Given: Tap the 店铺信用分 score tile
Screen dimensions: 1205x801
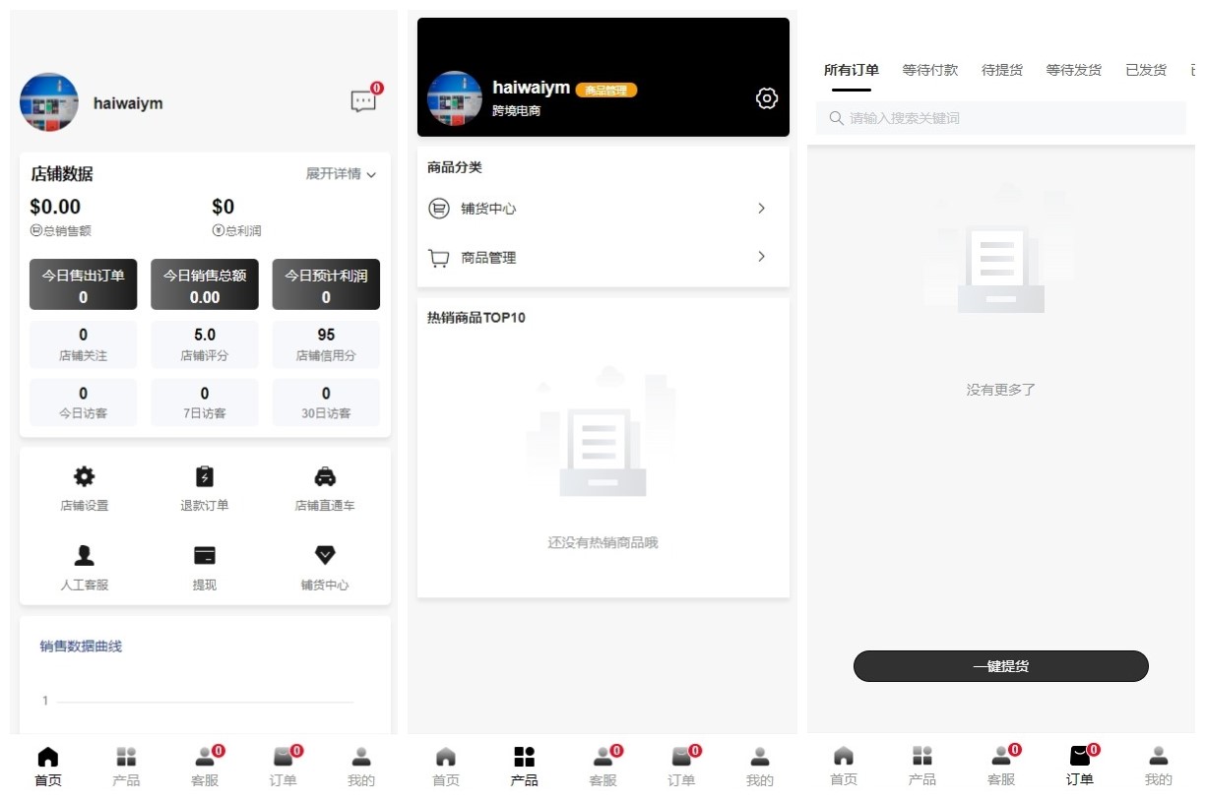Looking at the screenshot, I should 326,344.
